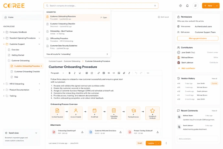Expand the Training folder

4,96
